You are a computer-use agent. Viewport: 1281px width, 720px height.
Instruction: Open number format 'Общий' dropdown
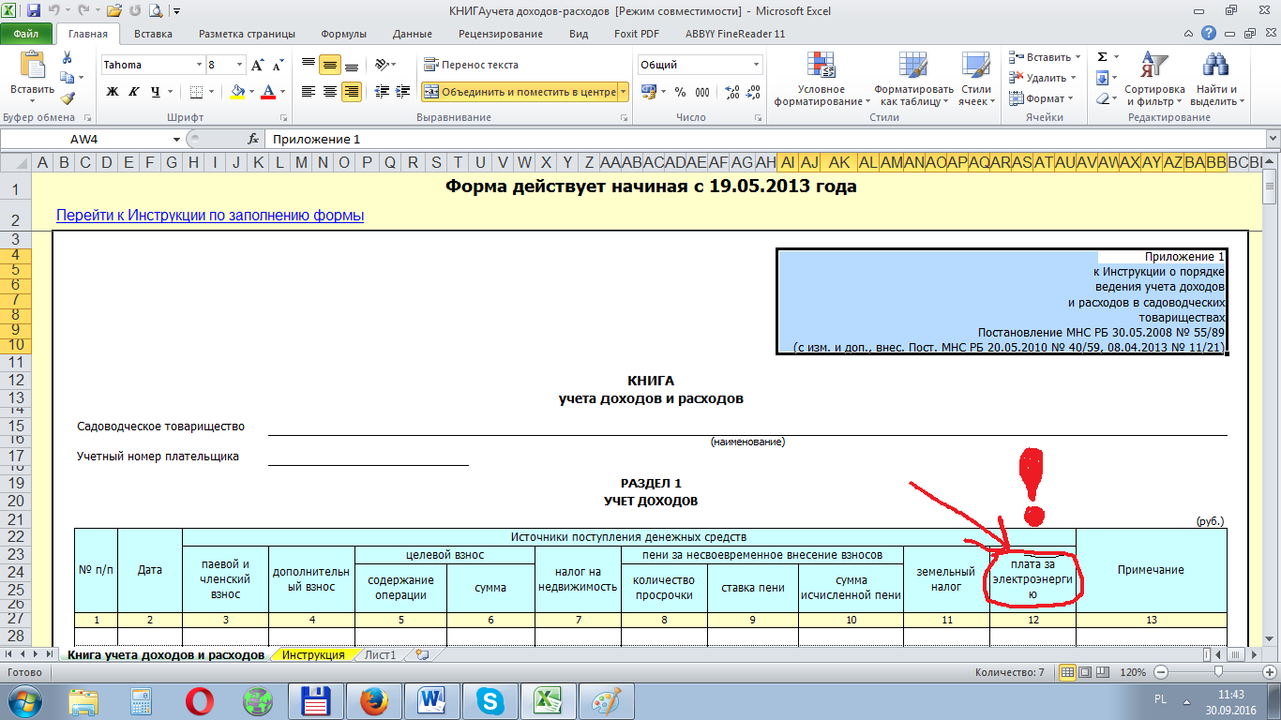point(757,65)
